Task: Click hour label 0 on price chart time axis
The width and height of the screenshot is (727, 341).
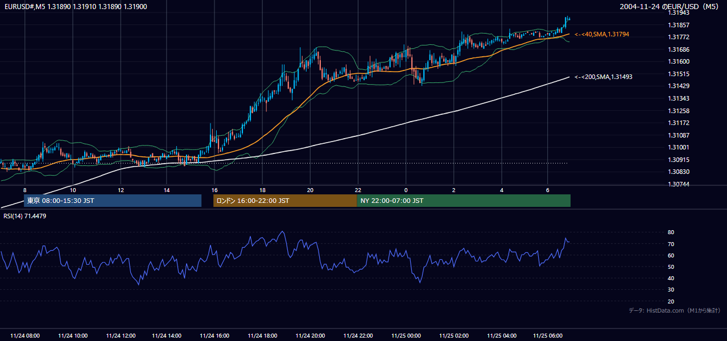Action: (x=406, y=190)
